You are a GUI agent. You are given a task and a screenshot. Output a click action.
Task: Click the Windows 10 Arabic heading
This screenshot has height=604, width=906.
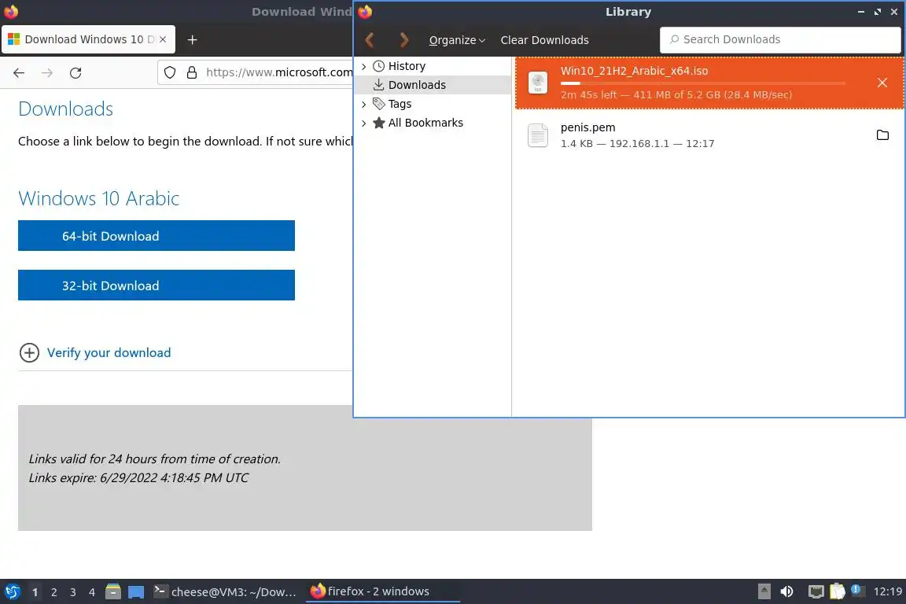click(99, 198)
